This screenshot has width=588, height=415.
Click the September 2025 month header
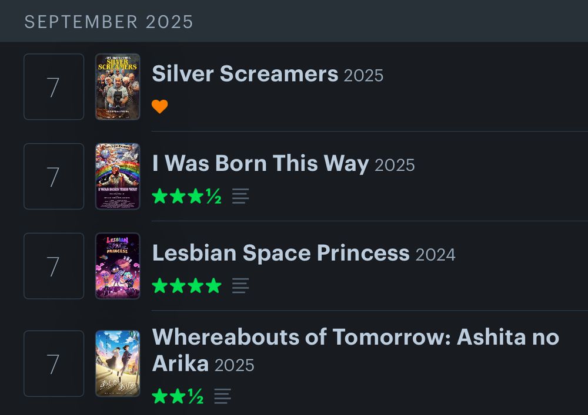click(109, 22)
